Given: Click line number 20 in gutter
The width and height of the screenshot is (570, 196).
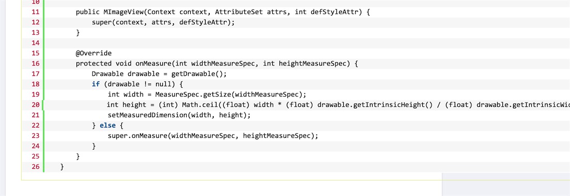Looking at the screenshot, I should (x=35, y=105).
